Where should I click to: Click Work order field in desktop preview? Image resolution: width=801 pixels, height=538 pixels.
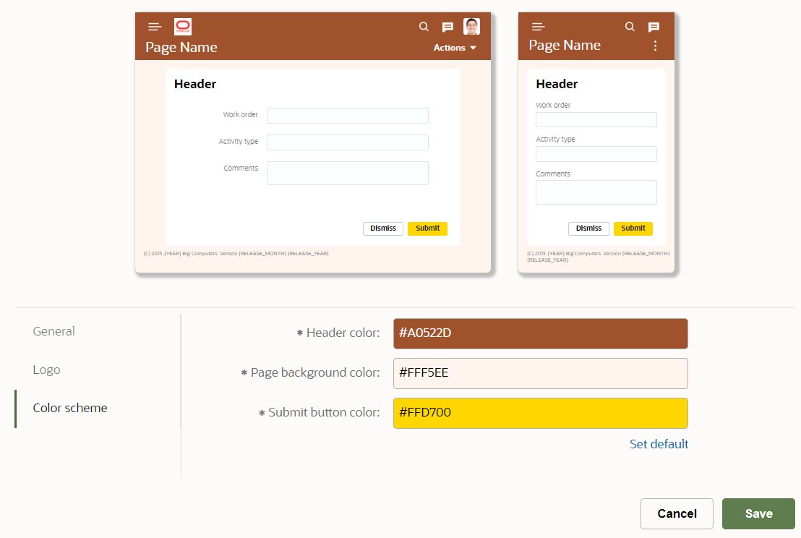pyautogui.click(x=348, y=116)
